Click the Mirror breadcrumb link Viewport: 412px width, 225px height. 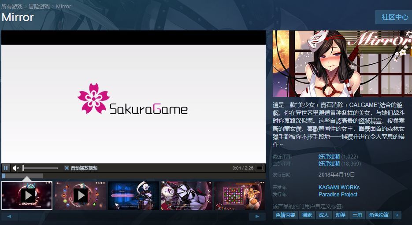pos(63,6)
